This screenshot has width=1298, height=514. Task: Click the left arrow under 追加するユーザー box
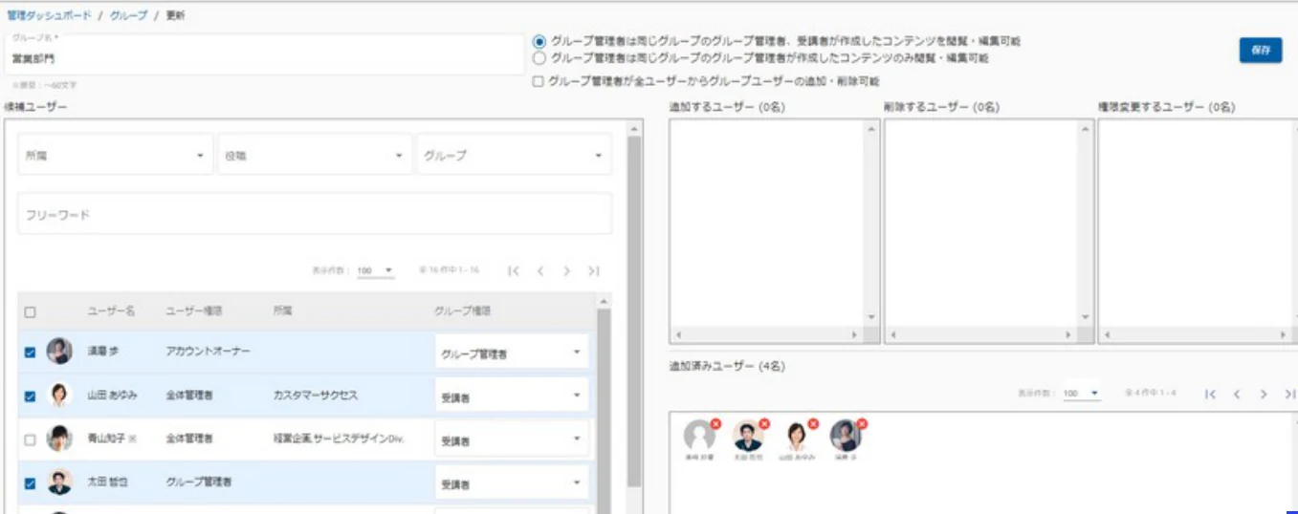677,336
